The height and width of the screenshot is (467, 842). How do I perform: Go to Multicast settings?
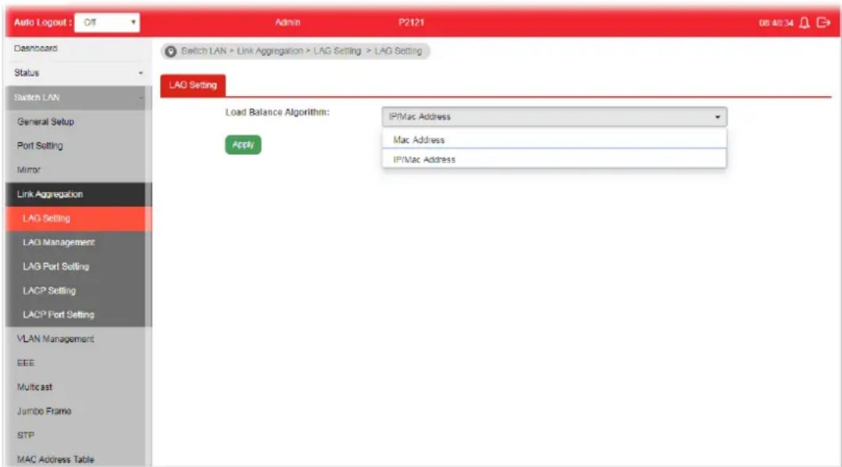[78, 387]
